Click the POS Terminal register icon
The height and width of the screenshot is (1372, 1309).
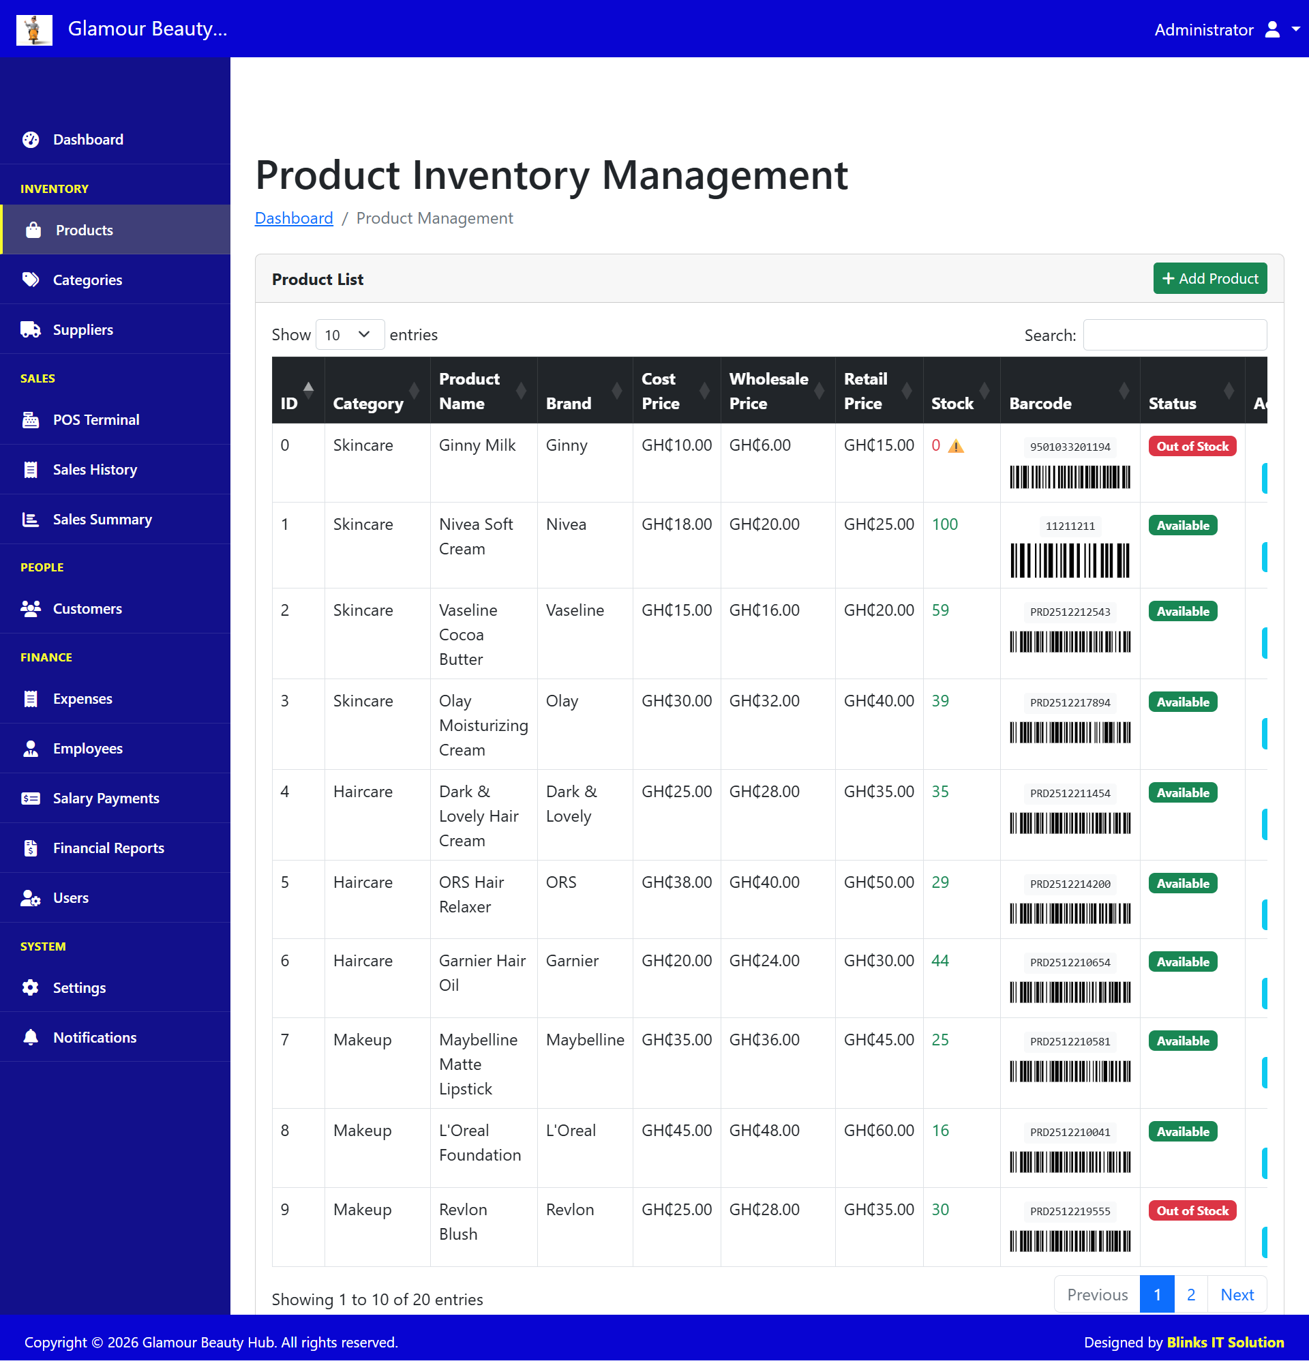coord(31,419)
